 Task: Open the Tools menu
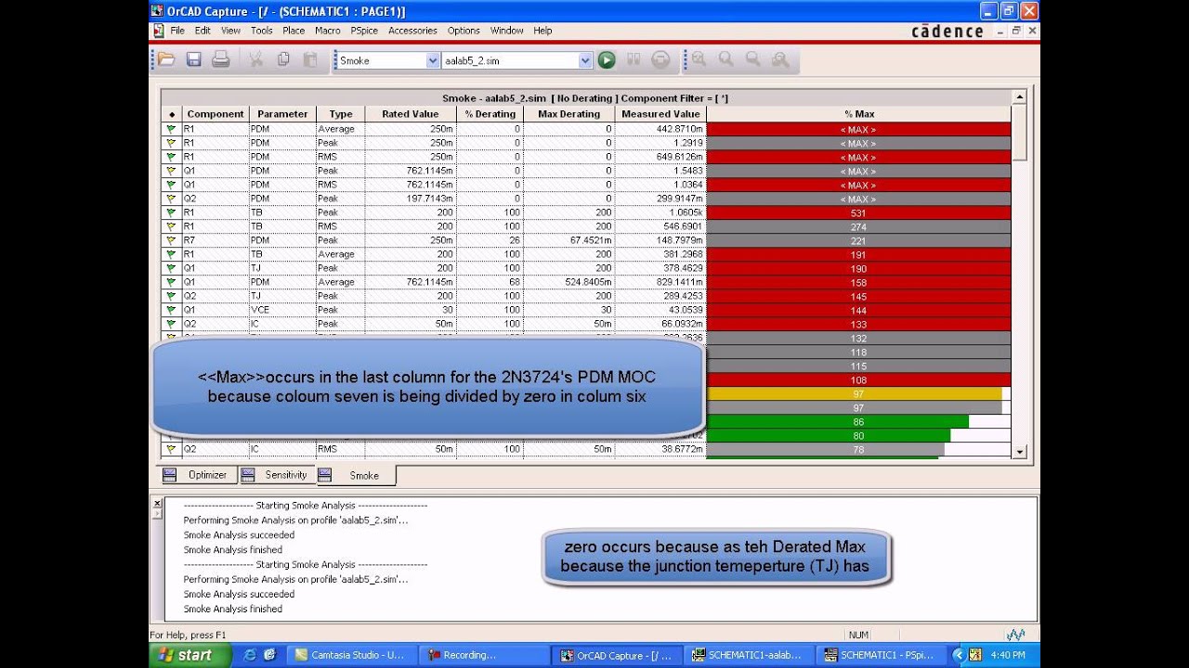(262, 31)
